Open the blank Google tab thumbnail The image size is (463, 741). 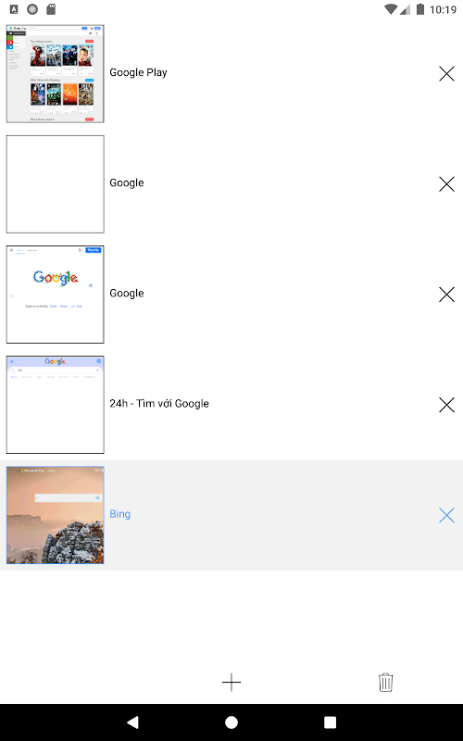coord(56,184)
